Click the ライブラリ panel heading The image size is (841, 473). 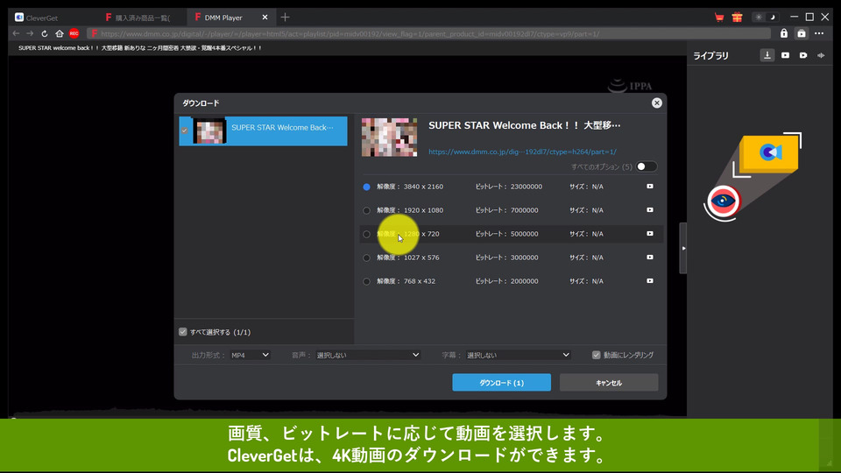710,56
